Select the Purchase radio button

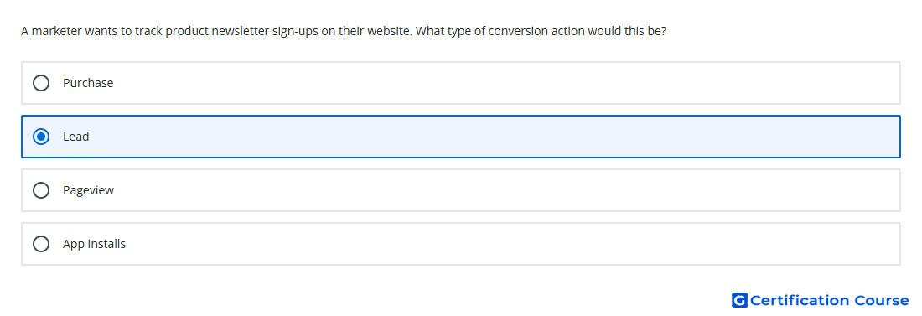pos(41,83)
